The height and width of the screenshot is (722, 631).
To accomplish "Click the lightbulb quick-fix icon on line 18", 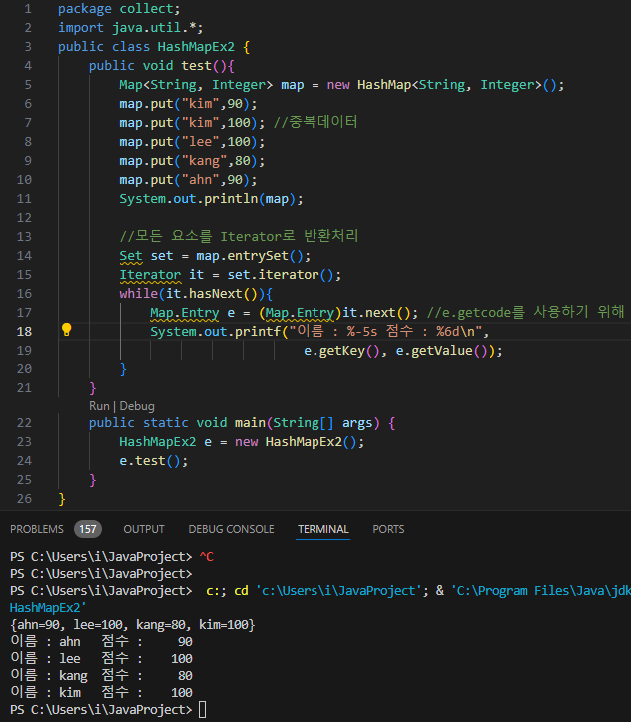I will [x=67, y=330].
